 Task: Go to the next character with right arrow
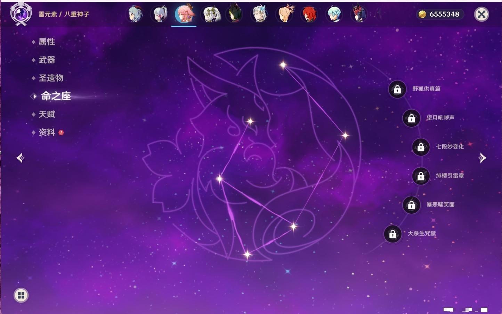(482, 158)
